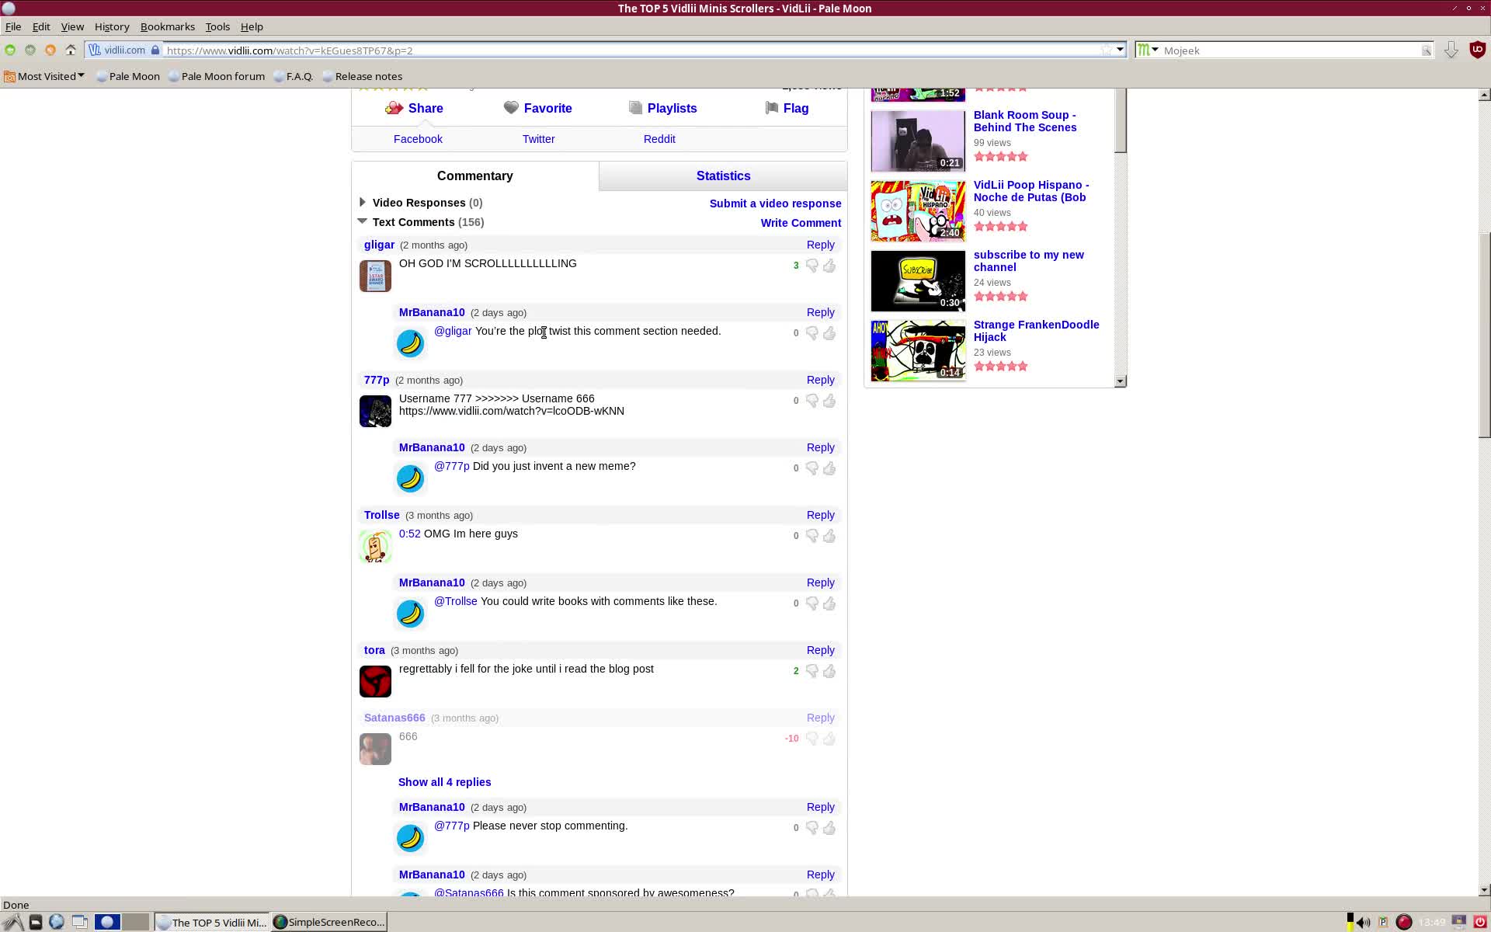
Task: Open gligar's avatar picture
Action: 375,276
